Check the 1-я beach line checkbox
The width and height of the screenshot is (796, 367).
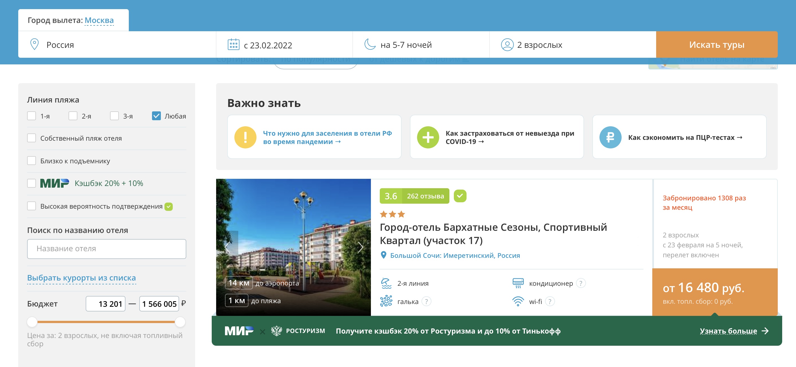[32, 116]
